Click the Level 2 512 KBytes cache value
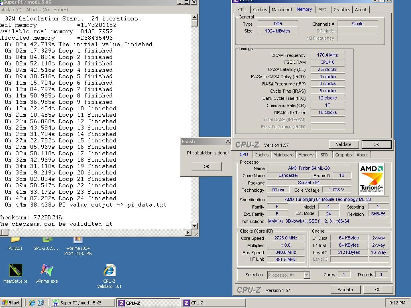The width and height of the screenshot is (411, 308). (x=349, y=252)
